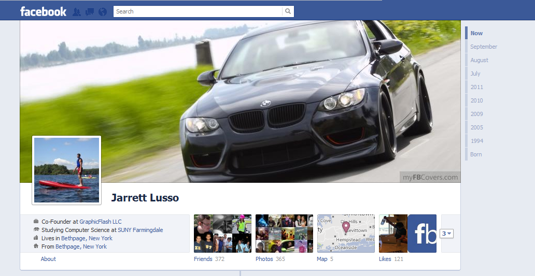Click the hometown house icon
The height and width of the screenshot is (276, 535).
click(x=36, y=246)
